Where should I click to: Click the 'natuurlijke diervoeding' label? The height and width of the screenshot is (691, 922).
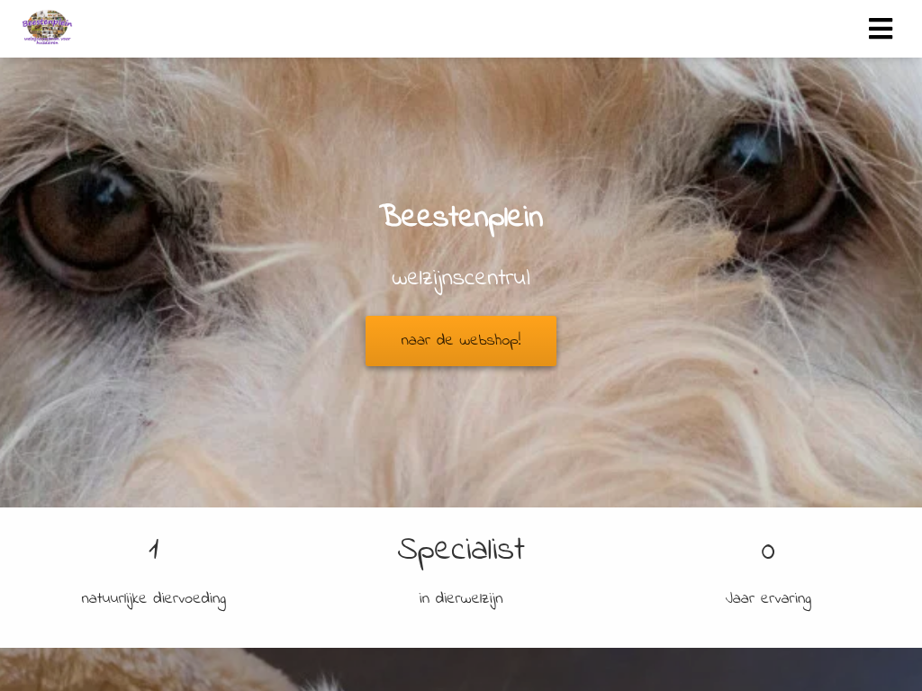pos(153,598)
